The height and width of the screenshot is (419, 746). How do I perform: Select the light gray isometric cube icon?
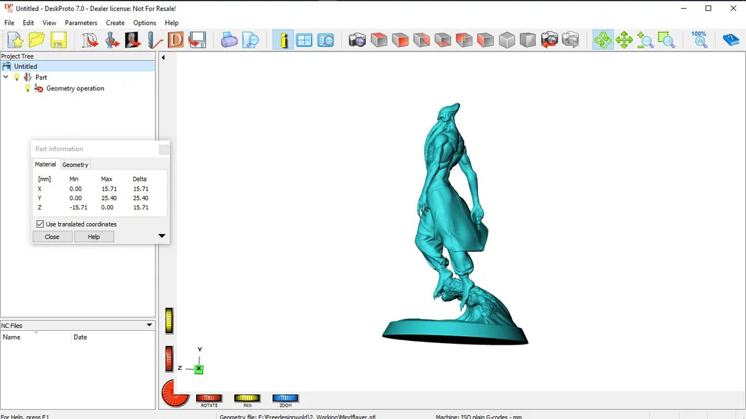[x=507, y=41]
